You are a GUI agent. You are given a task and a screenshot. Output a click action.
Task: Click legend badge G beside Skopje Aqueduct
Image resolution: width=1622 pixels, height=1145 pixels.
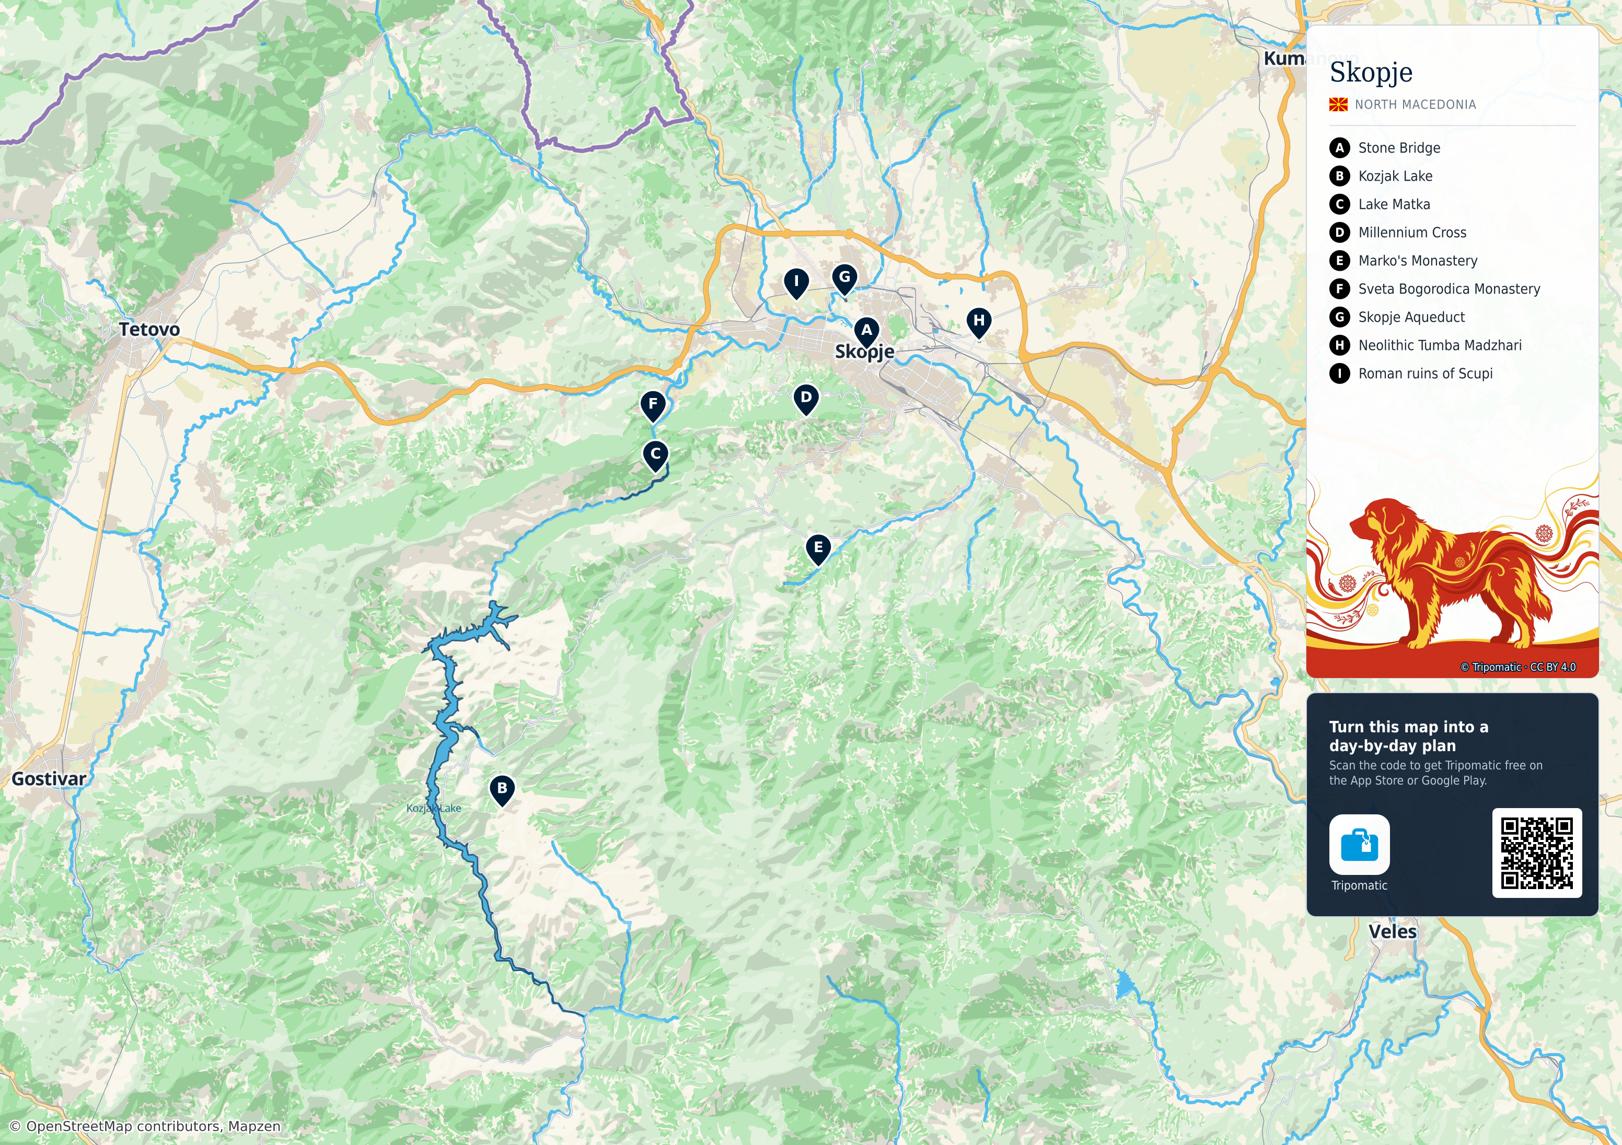1339,317
